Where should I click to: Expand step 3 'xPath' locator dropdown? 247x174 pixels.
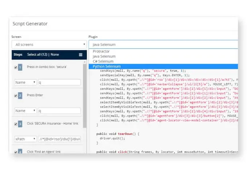click(25, 139)
